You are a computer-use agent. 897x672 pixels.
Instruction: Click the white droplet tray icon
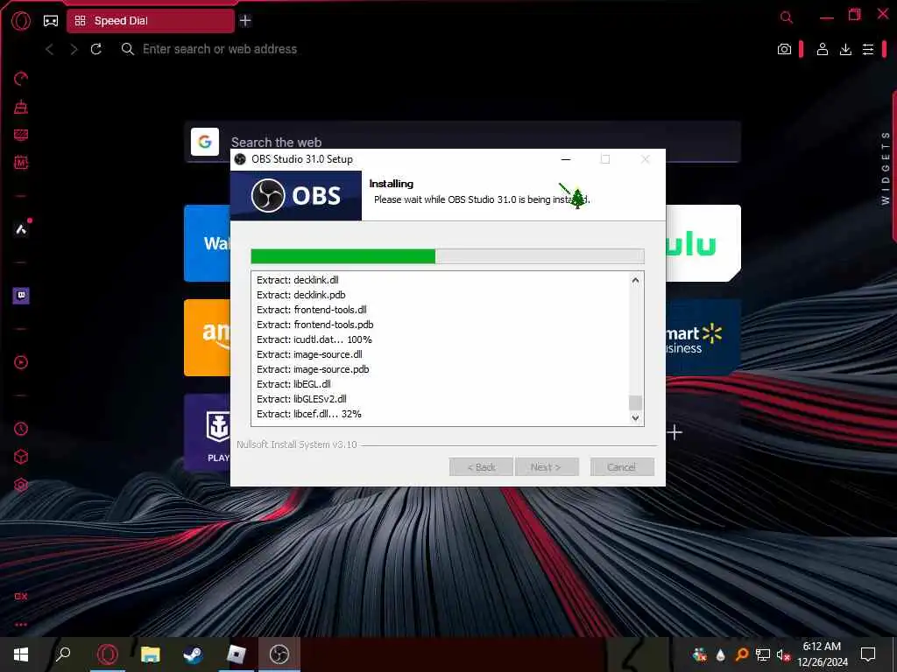click(721, 654)
